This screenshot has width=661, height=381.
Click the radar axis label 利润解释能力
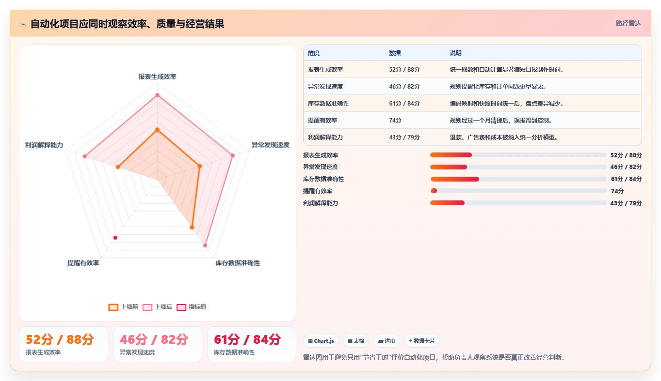pyautogui.click(x=44, y=145)
